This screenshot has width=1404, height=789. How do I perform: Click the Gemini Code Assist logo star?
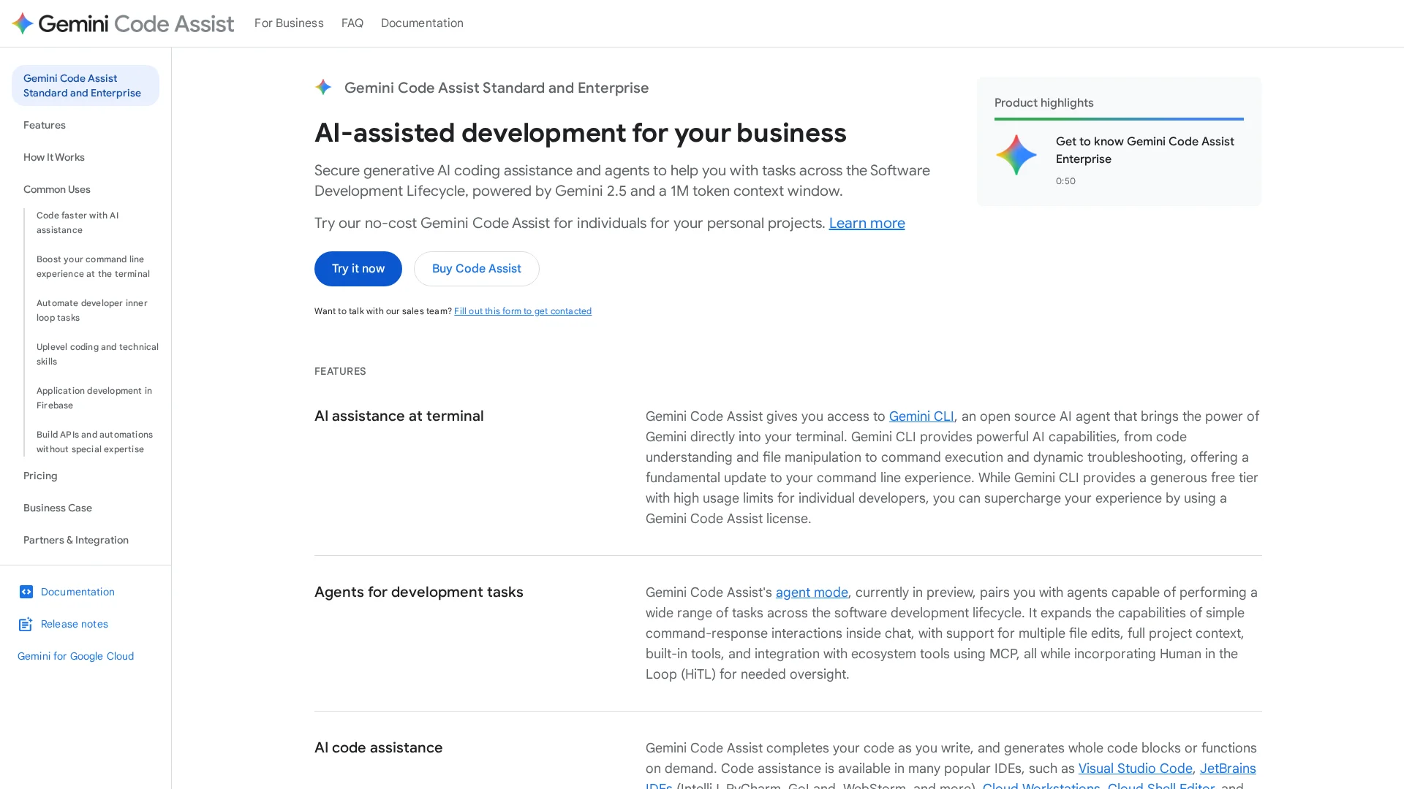tap(23, 23)
